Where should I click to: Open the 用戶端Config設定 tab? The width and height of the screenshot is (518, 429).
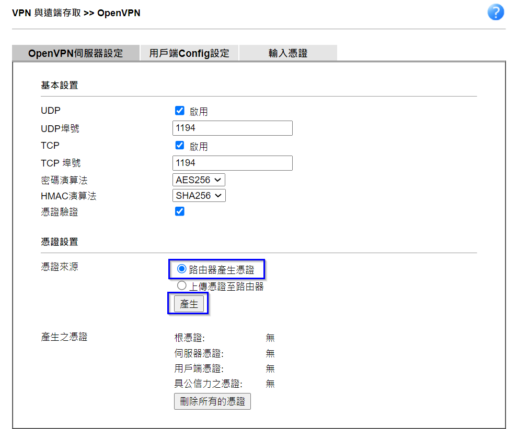tap(189, 53)
